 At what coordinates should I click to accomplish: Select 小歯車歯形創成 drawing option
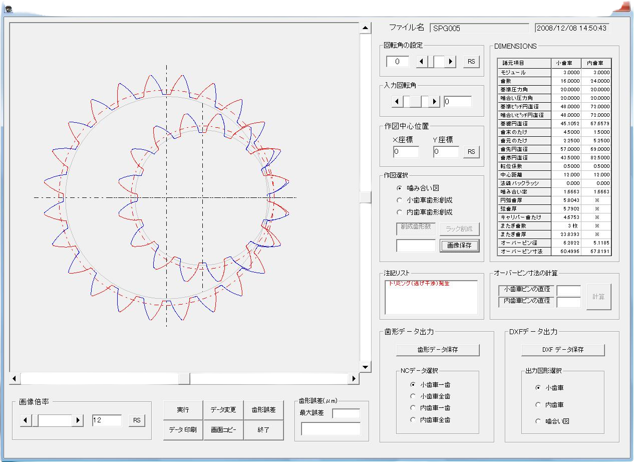(x=399, y=200)
